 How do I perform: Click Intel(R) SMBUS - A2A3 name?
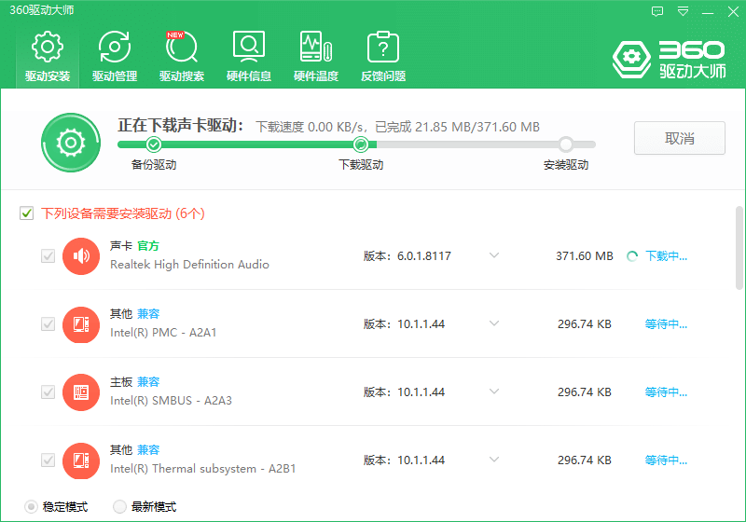171,401
